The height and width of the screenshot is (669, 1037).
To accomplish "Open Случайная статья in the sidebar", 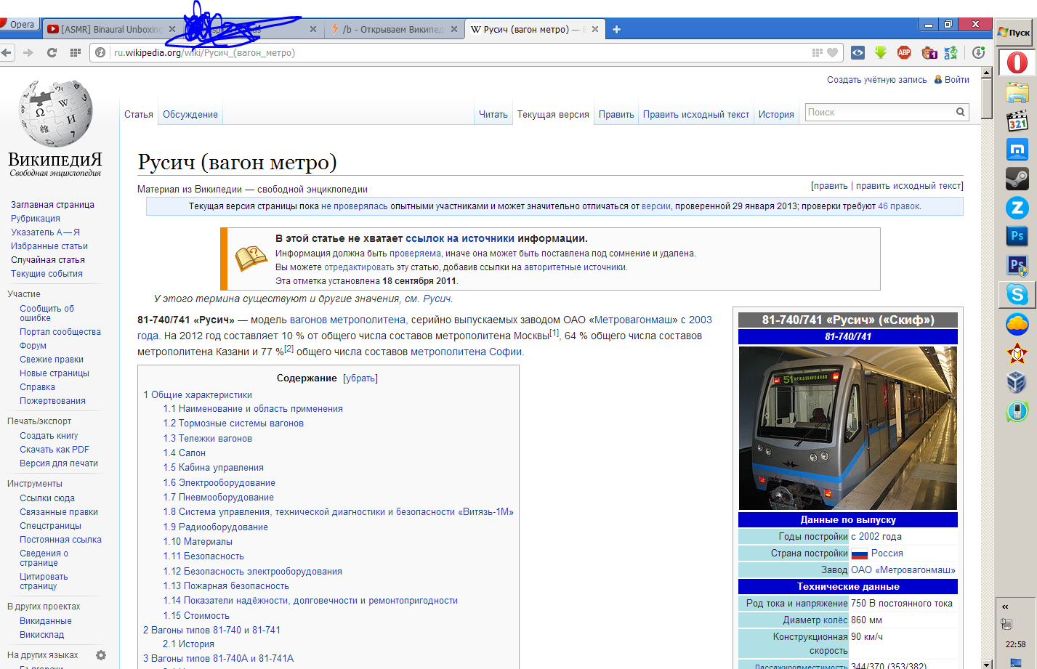I will pyautogui.click(x=48, y=260).
